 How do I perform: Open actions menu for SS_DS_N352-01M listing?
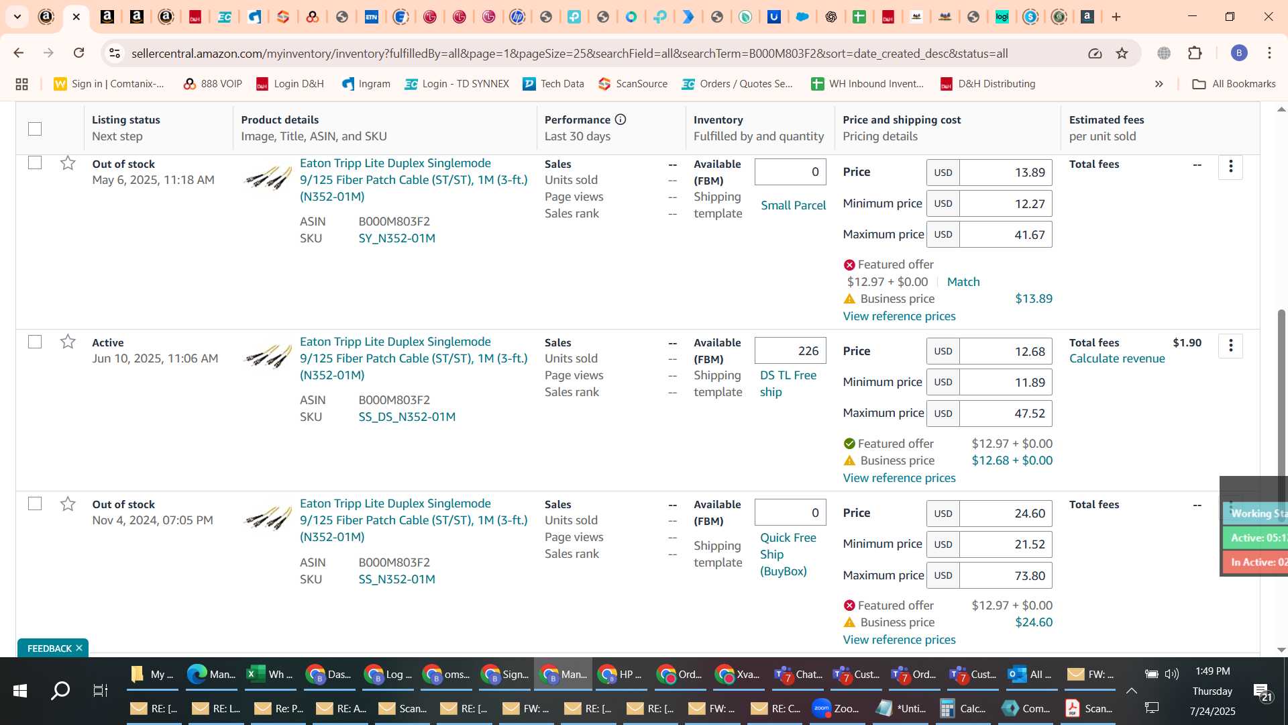(x=1230, y=346)
